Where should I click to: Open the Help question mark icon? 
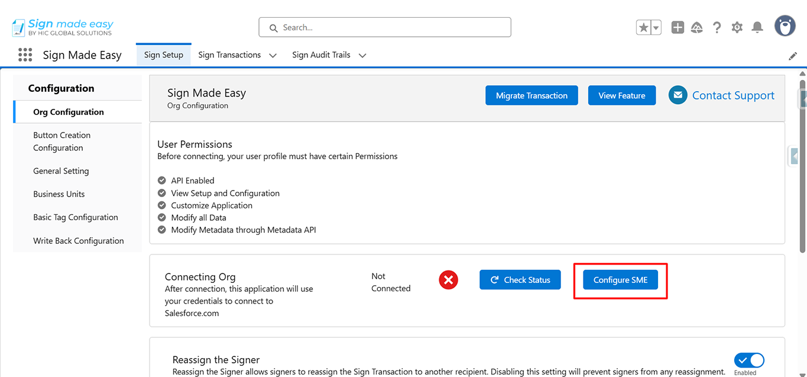[717, 27]
